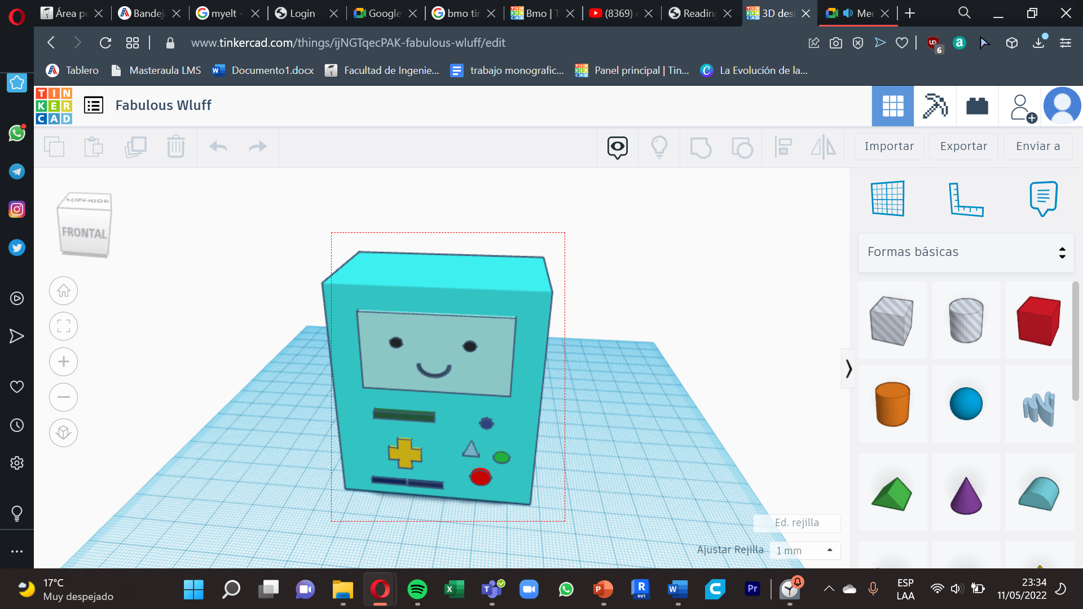Pick the purple cone shape
This screenshot has width=1083, height=609.
(966, 496)
